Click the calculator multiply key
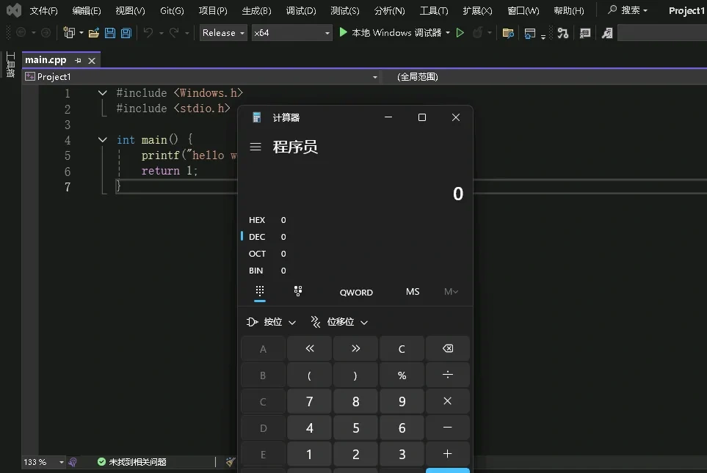 pyautogui.click(x=448, y=401)
